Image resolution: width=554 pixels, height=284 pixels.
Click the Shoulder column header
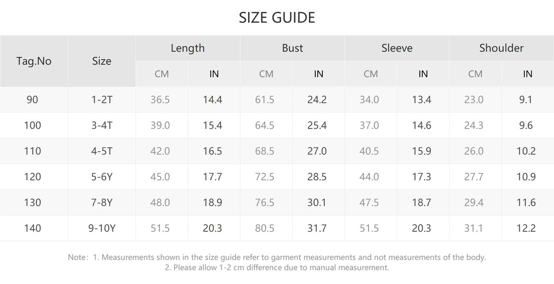tap(501, 48)
